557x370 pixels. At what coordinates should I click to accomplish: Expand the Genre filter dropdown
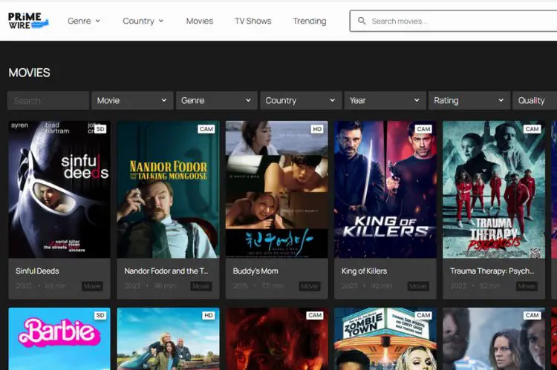click(x=216, y=100)
